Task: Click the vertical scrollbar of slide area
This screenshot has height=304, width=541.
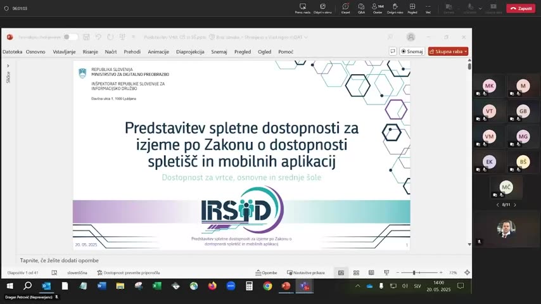Action: 469,66
